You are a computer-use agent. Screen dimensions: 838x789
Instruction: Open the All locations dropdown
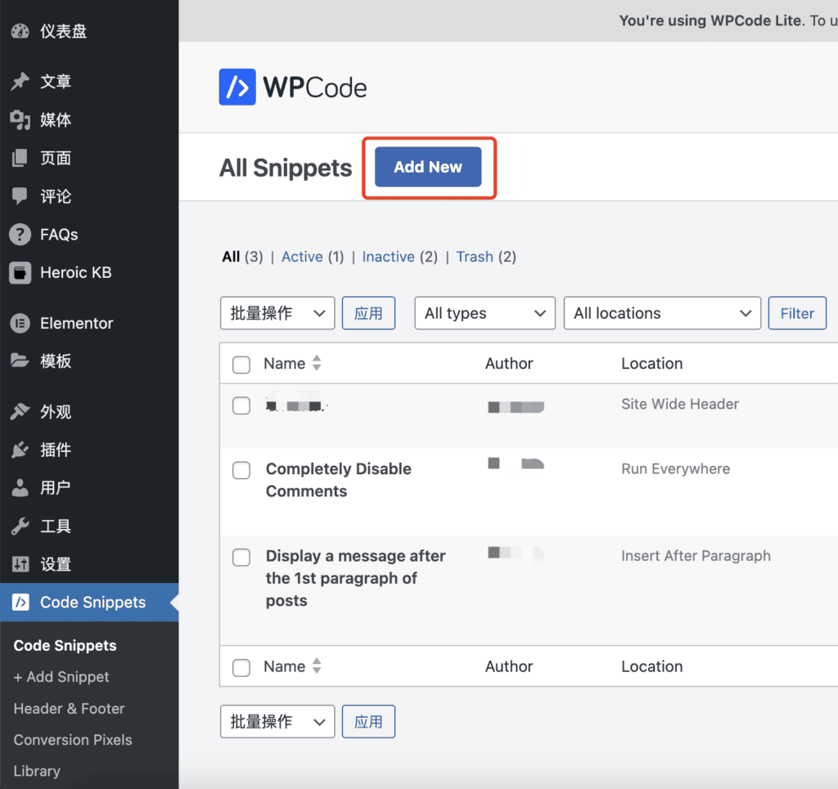(x=662, y=313)
